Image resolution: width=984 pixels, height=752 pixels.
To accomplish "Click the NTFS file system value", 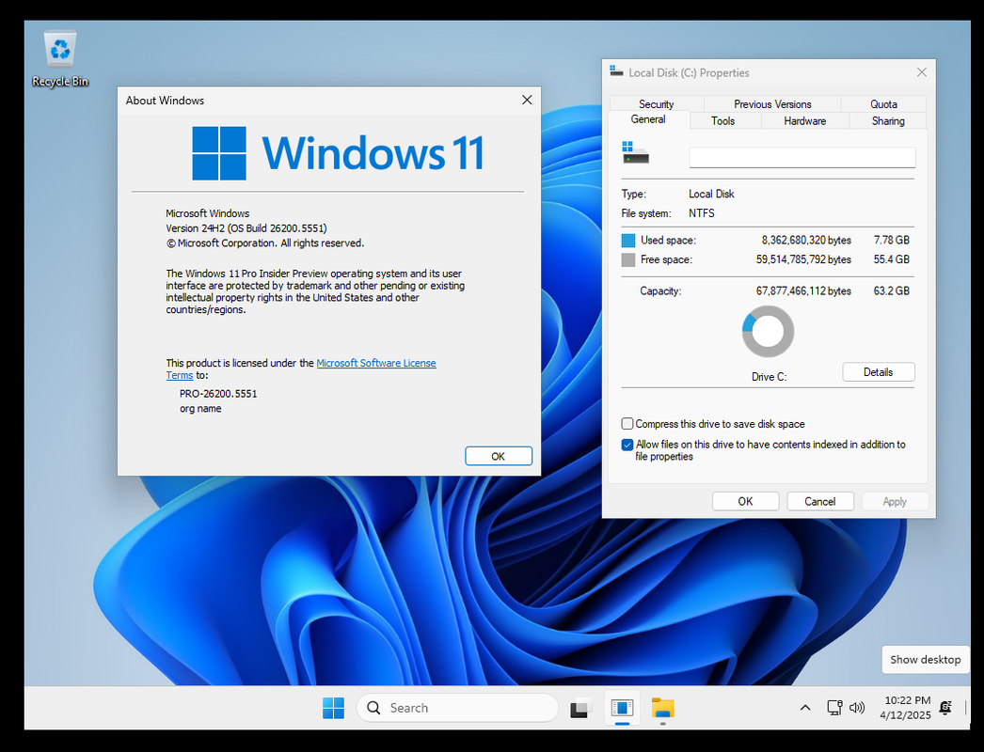I will 702,213.
